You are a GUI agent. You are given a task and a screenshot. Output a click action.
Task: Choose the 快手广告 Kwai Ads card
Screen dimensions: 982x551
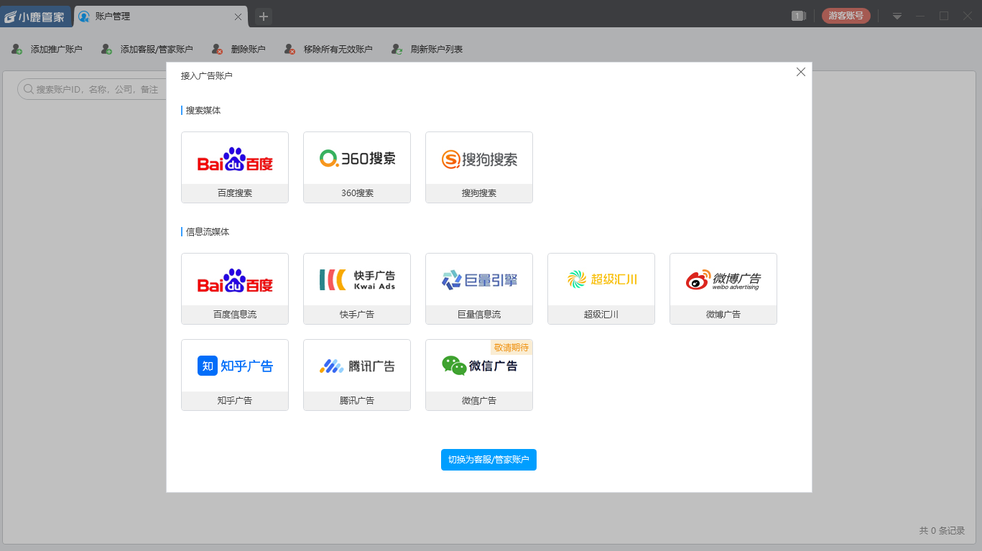pos(357,289)
